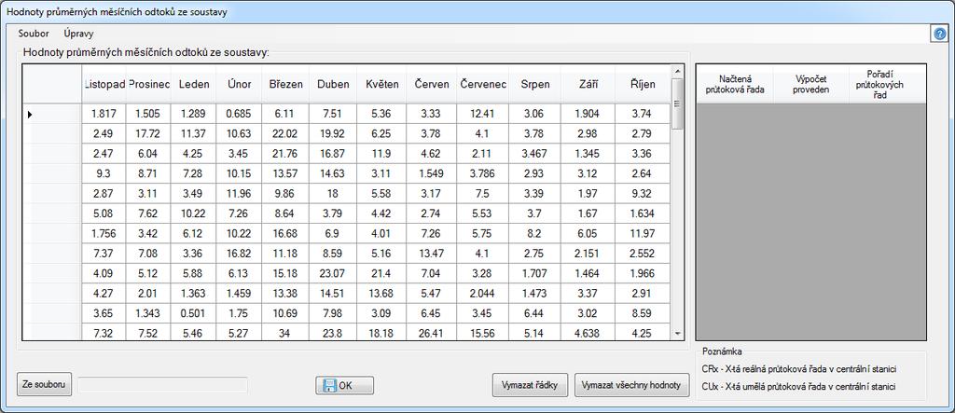
Task: Select the row indicator arrow of first row
Action: [31, 114]
